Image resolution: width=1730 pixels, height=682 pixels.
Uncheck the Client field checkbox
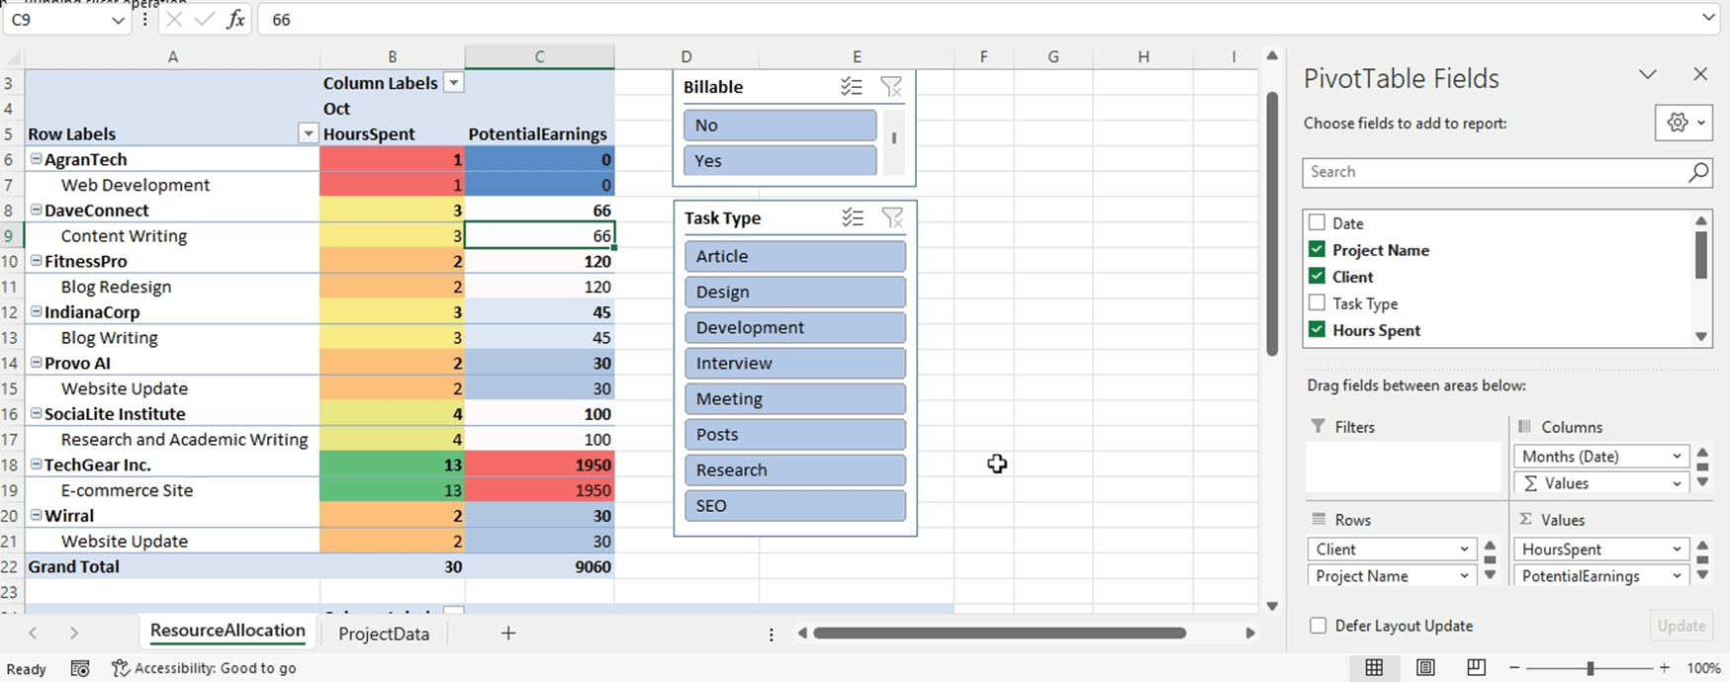coord(1317,276)
